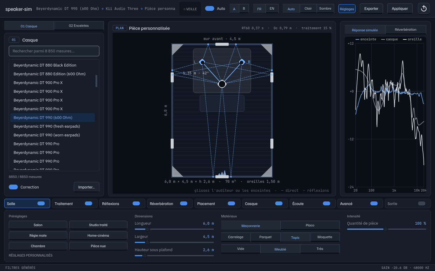This screenshot has width=435, height=271.
Task: Select the right speaker icon in plan
Action: (x=242, y=62)
